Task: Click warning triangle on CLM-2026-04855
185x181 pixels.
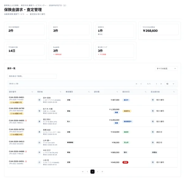Action: (26, 120)
